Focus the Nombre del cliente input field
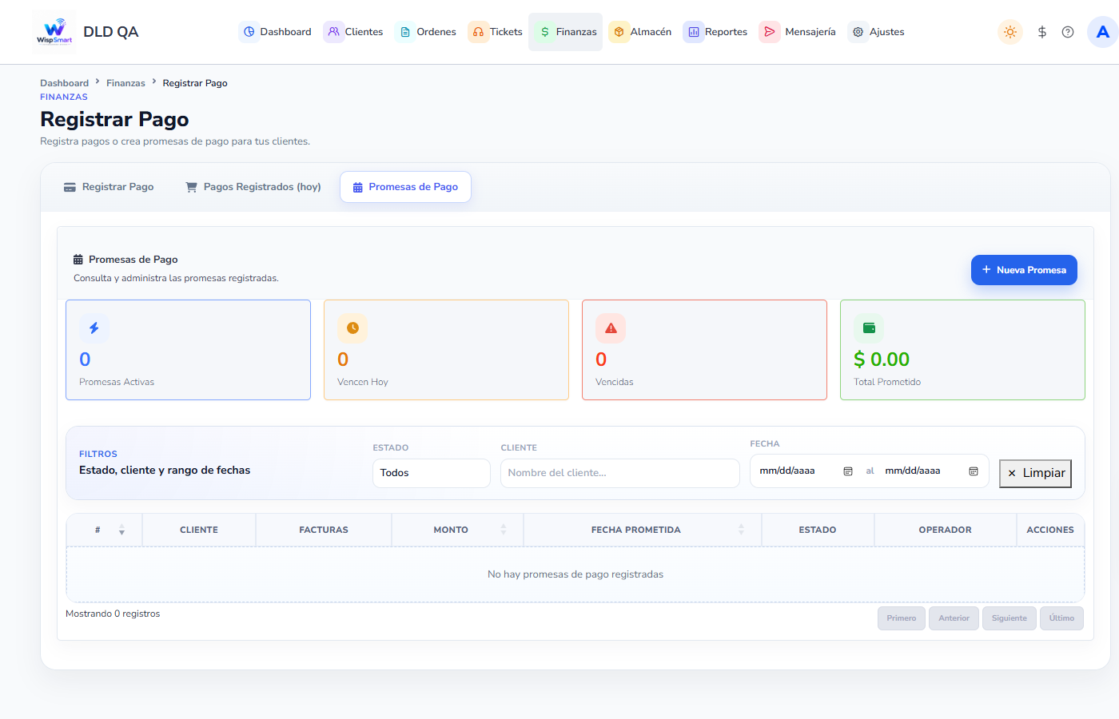This screenshot has width=1119, height=719. coord(620,473)
